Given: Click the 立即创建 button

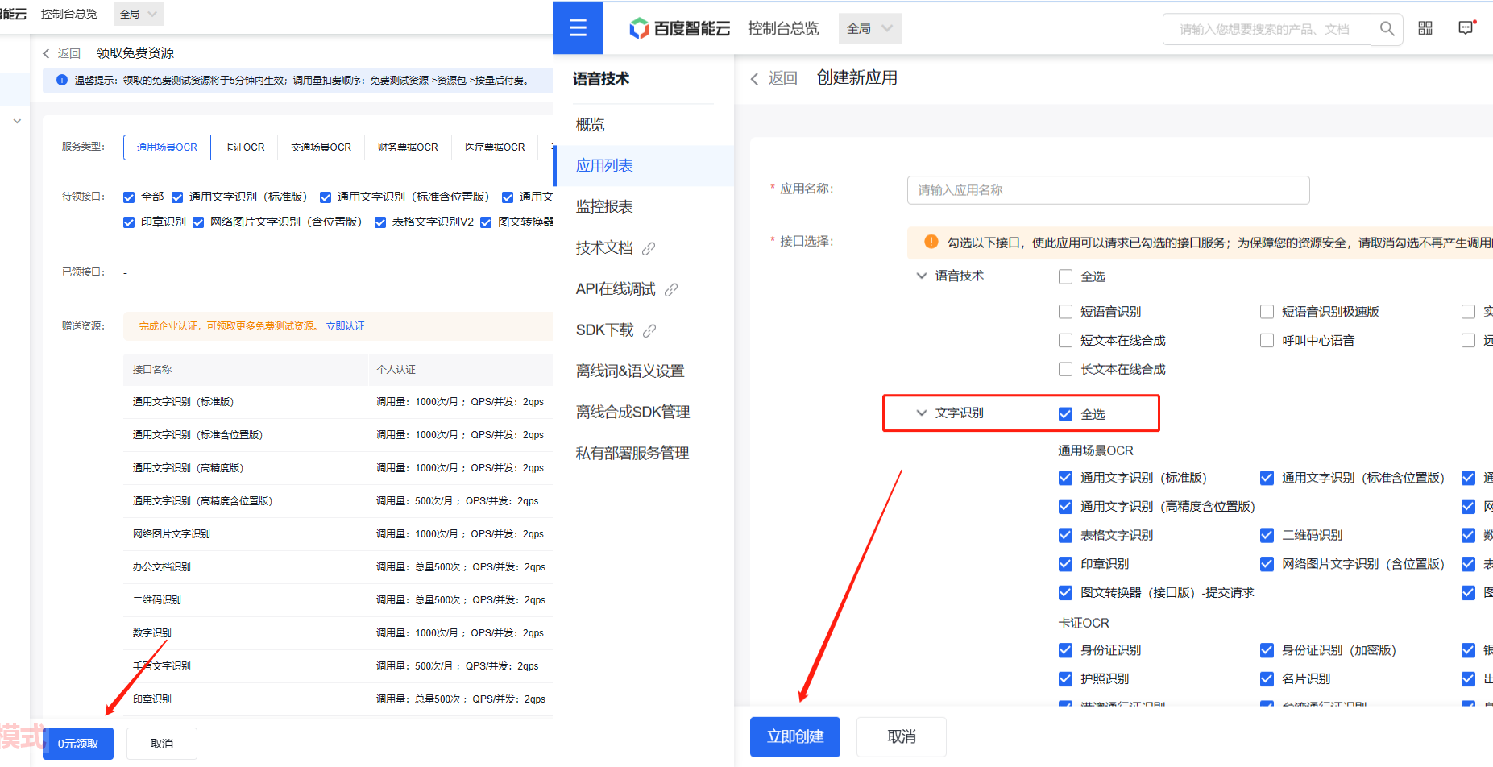Looking at the screenshot, I should pos(795,736).
